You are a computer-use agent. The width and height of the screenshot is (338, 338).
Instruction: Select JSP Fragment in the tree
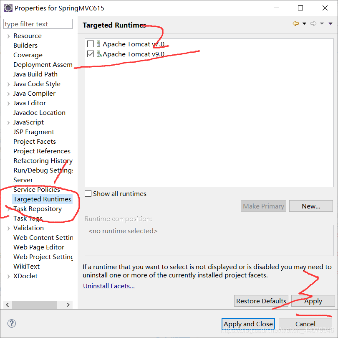pos(34,132)
